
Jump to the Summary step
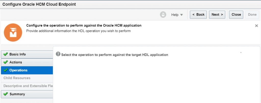(x=17, y=94)
